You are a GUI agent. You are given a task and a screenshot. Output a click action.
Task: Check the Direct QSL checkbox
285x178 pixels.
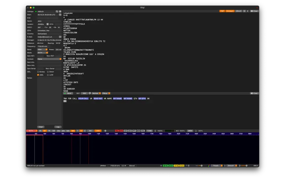tap(48, 72)
